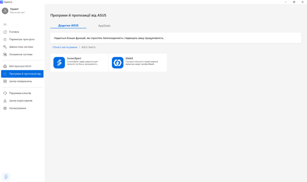Click the ScreenXpert shortcut at sidebar bottom
Viewport: 307px width, 182px height.
[6, 177]
